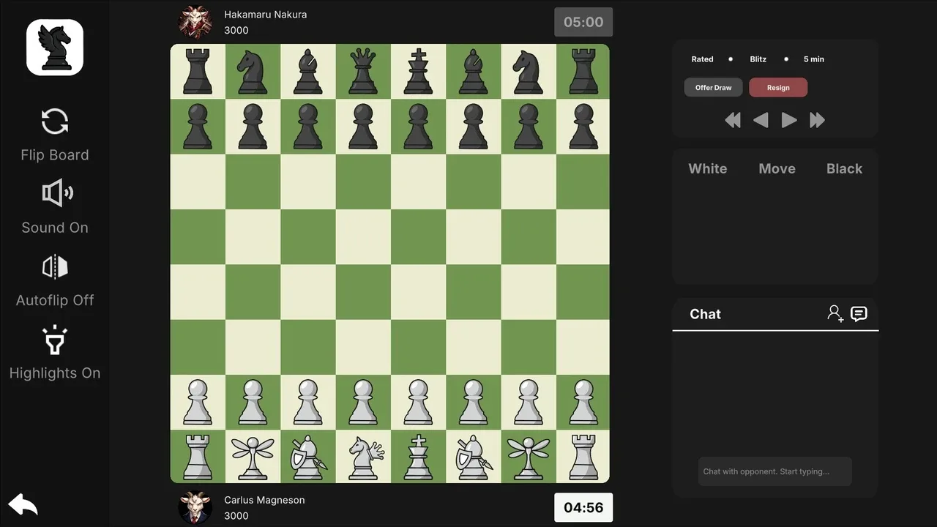Click the chat message bubble icon
Viewport: 937px width, 527px height.
tap(859, 314)
